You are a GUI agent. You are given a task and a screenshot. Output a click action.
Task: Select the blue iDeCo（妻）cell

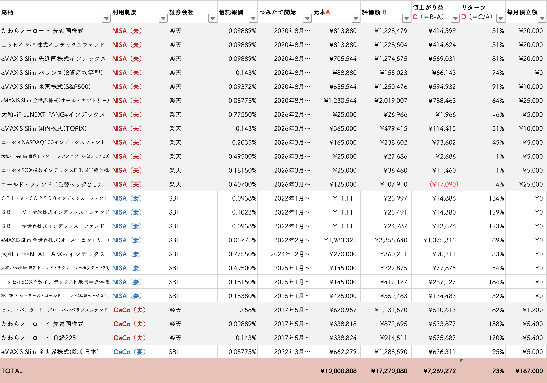tap(139, 352)
